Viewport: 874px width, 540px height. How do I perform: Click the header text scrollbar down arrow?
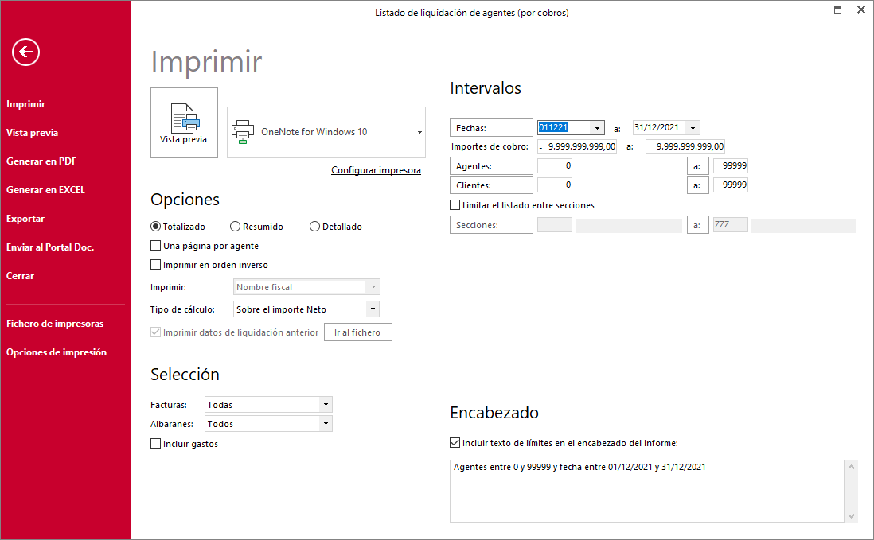(851, 516)
